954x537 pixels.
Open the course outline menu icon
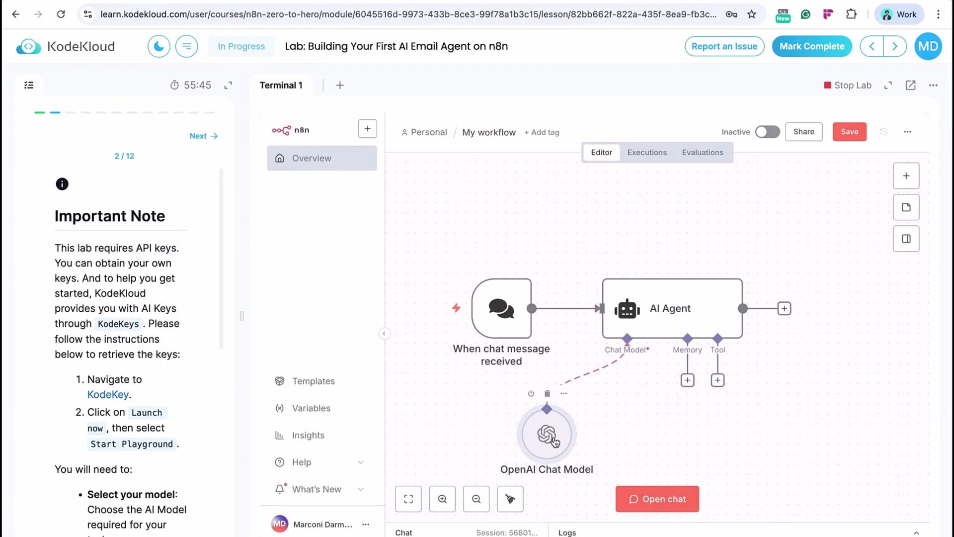187,46
